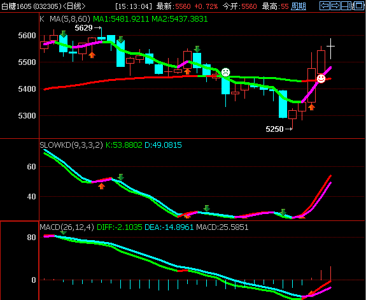Select the MACD(26,12,4) indicator label
The height and width of the screenshot is (300, 366).
[67, 227]
